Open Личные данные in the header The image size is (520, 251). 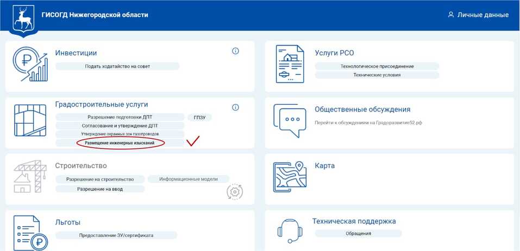coord(478,15)
